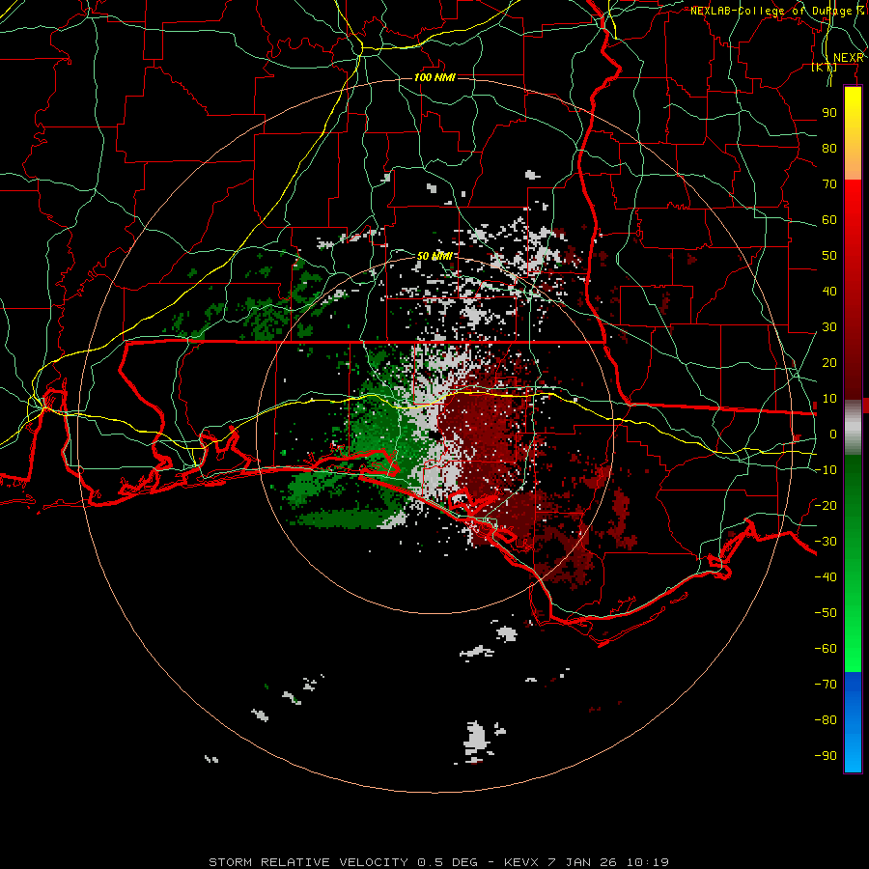
Task: Click the -70 value on velocity scale
Action: tap(826, 685)
